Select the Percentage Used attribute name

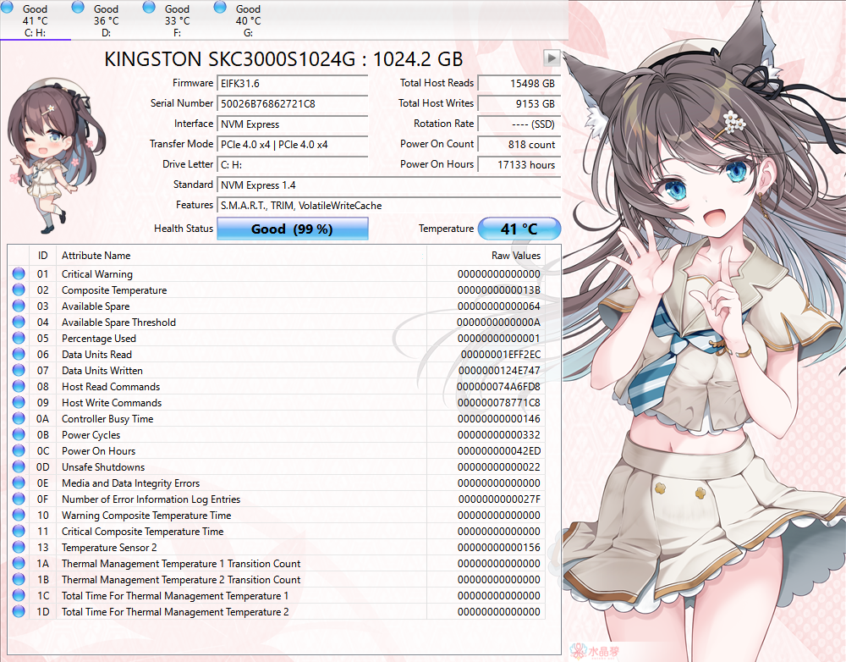99,339
